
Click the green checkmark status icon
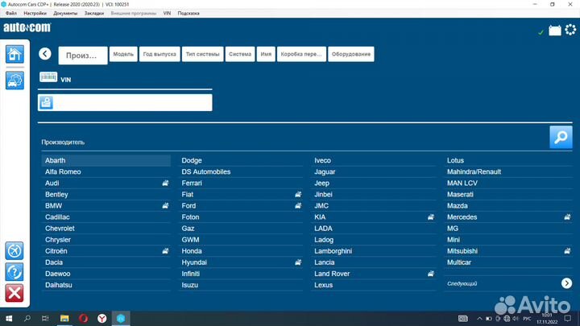coord(541,32)
